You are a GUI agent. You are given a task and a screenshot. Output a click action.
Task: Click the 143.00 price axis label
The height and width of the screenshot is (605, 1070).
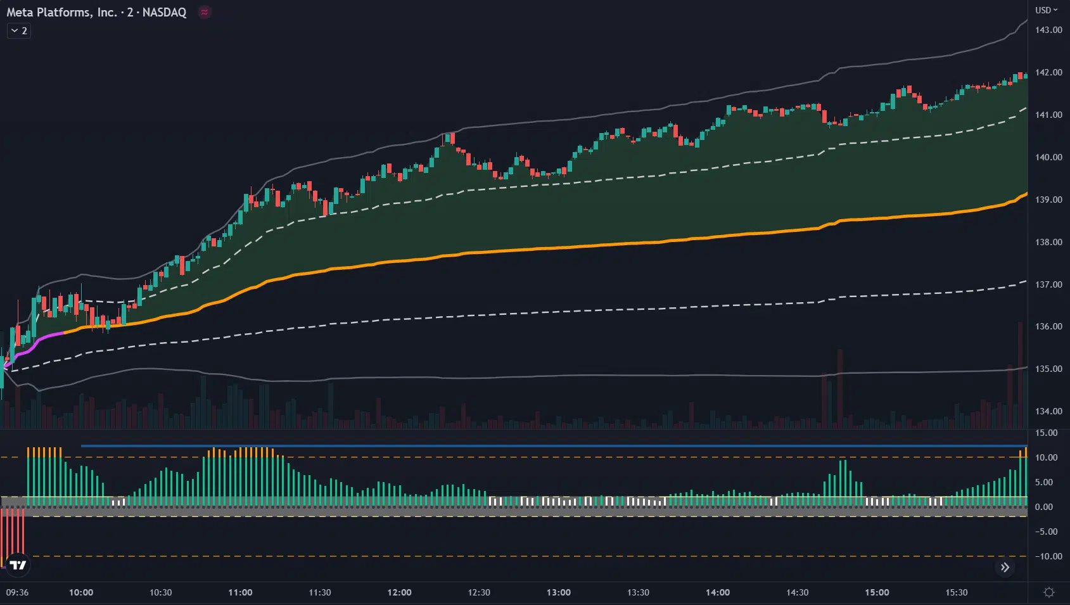(x=1048, y=30)
